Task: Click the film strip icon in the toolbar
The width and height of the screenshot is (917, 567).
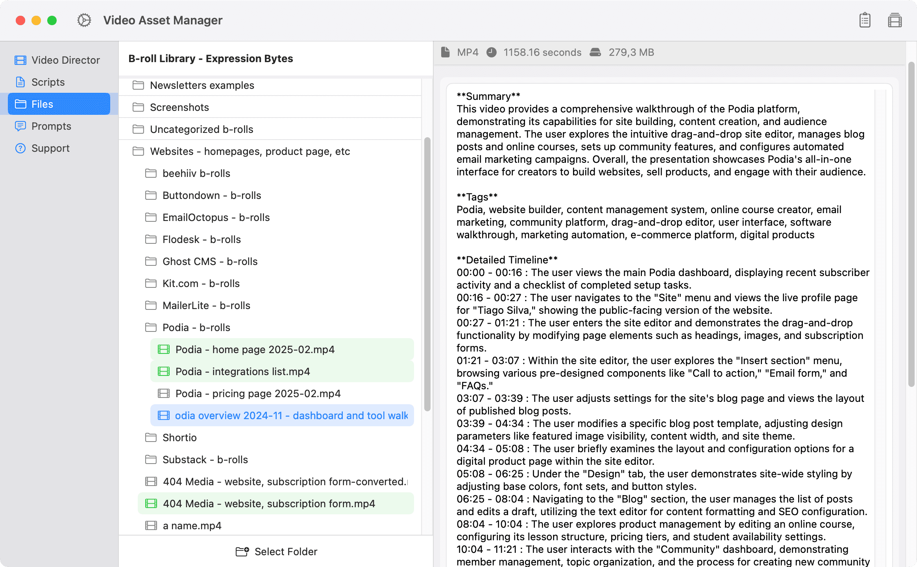Action: [x=894, y=20]
